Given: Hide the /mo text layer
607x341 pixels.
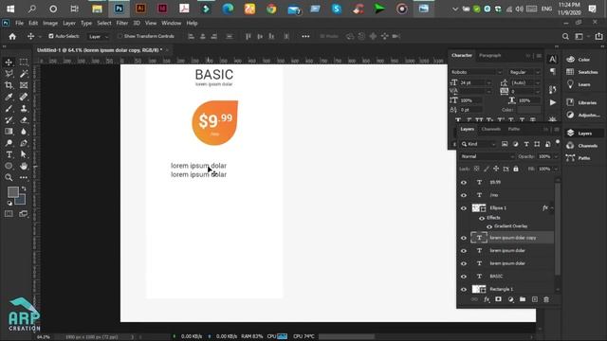Looking at the screenshot, I should [464, 195].
